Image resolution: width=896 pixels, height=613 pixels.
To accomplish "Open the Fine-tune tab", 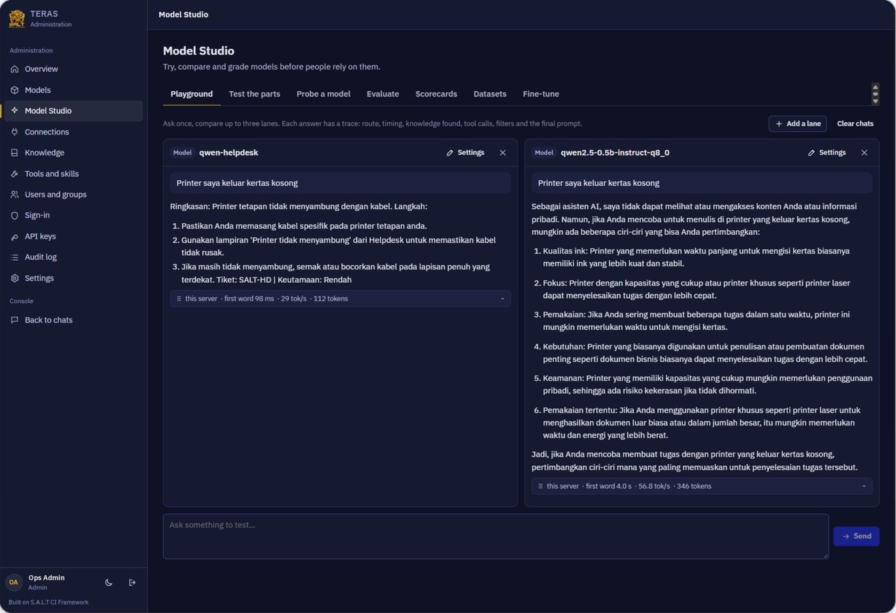I will (541, 94).
